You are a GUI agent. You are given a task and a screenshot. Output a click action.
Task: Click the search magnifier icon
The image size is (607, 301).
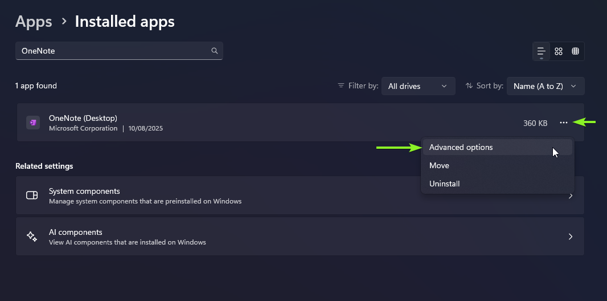pyautogui.click(x=215, y=51)
